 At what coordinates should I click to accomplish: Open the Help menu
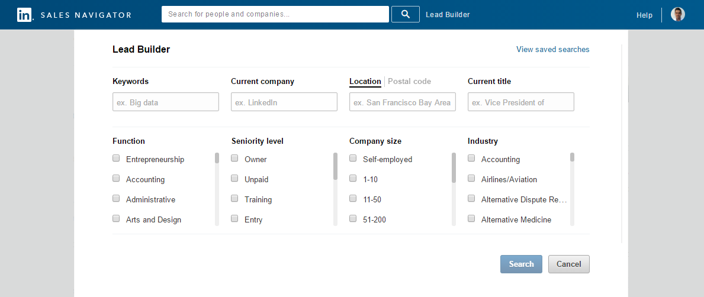tap(644, 15)
